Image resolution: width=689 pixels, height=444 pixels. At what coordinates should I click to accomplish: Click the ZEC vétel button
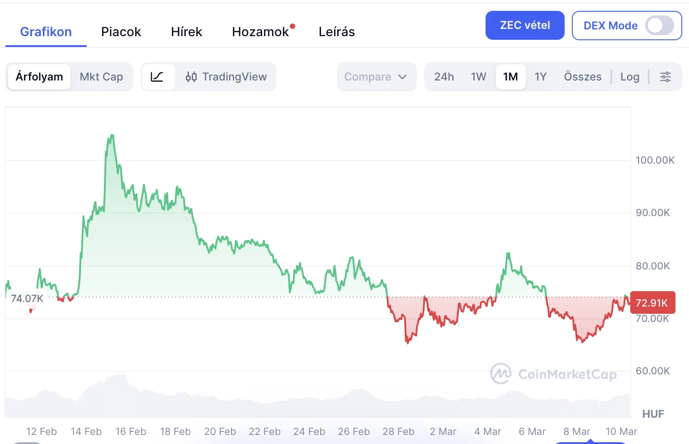point(524,25)
